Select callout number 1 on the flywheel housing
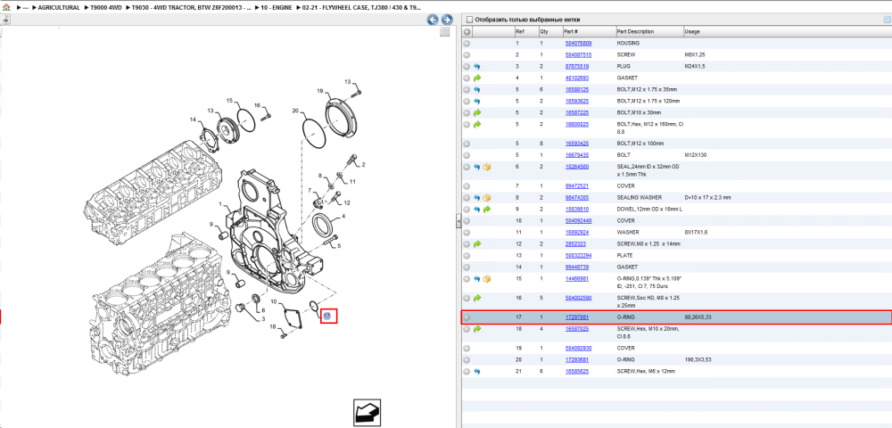This screenshot has width=892, height=428. [219, 203]
